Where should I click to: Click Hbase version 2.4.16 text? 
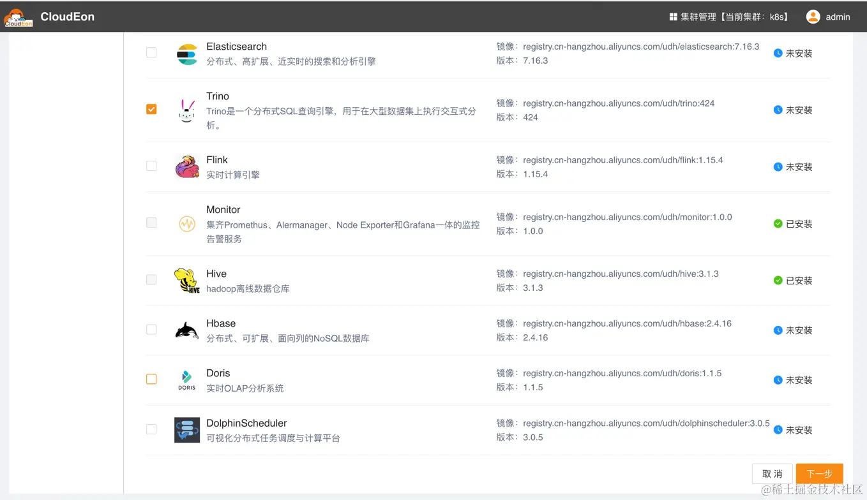536,337
